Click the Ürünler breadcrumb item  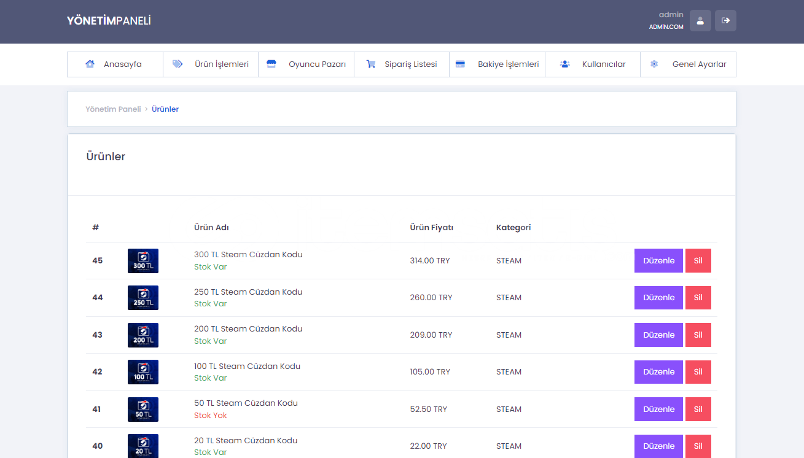click(165, 109)
